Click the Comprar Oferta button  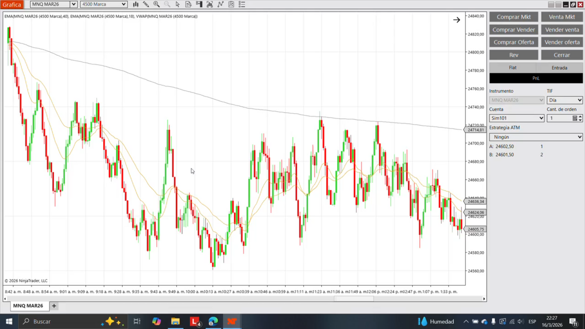[514, 42]
